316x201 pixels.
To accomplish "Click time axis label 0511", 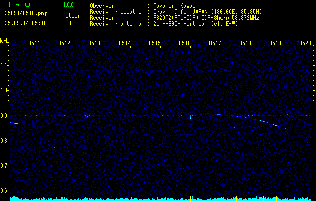I will click(34, 43).
